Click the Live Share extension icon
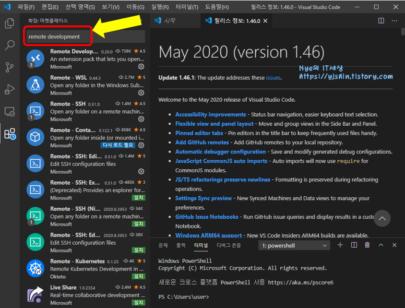405x308 pixels. (x=35, y=295)
